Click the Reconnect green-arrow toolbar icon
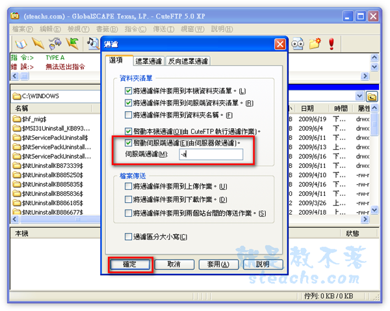 72,44
